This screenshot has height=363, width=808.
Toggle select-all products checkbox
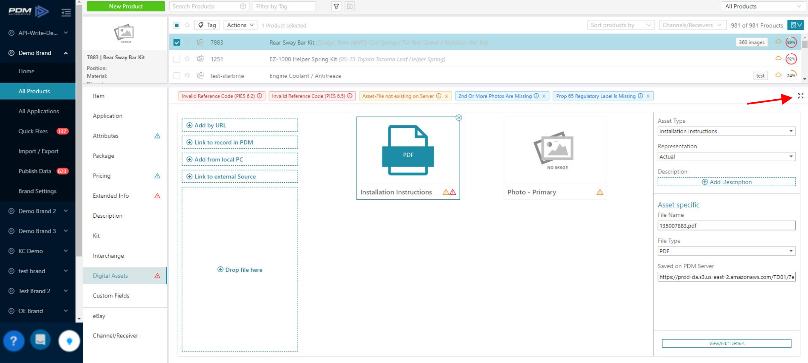pos(177,25)
